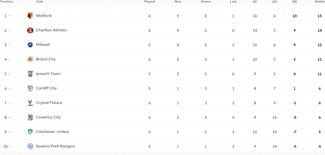This screenshot has width=325, height=155.
Task: Click the Bristol City club badge
Action: click(30, 59)
